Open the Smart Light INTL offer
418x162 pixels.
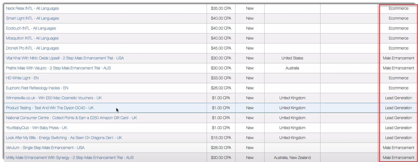[32, 18]
